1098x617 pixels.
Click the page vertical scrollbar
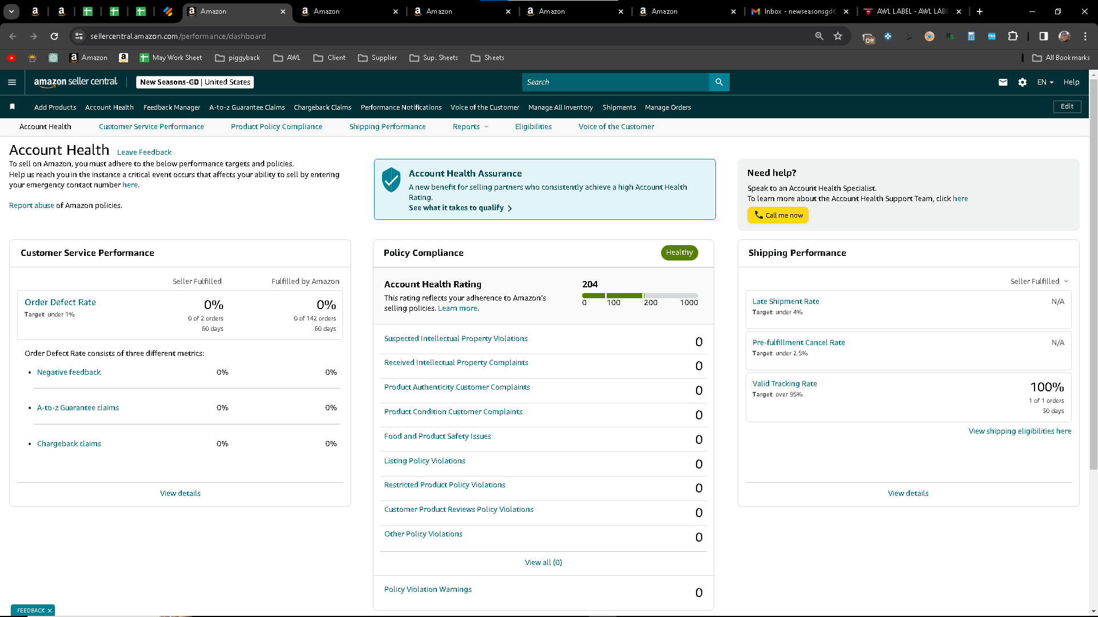point(1093,274)
